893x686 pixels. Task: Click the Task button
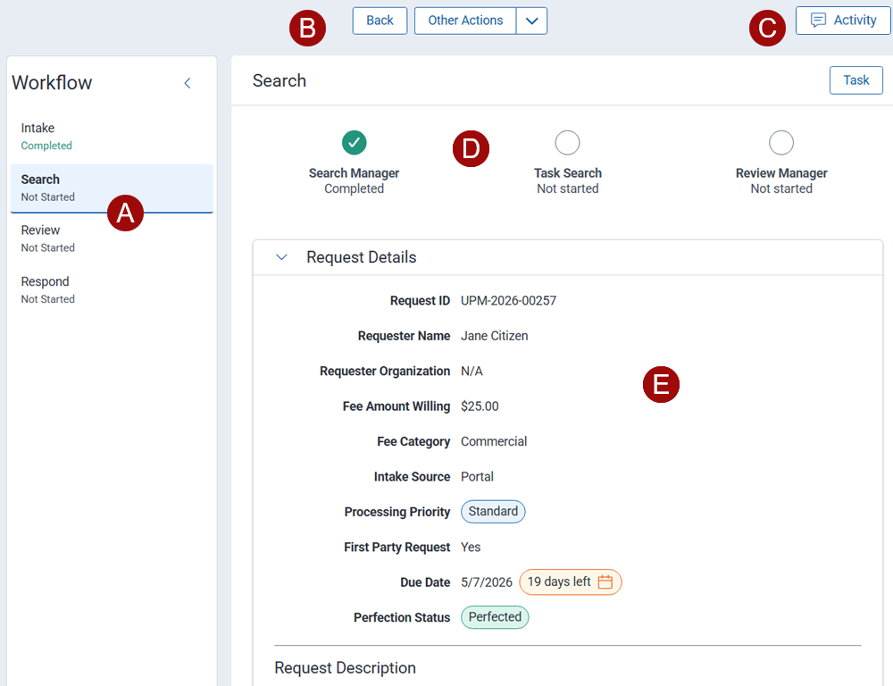[x=855, y=80]
